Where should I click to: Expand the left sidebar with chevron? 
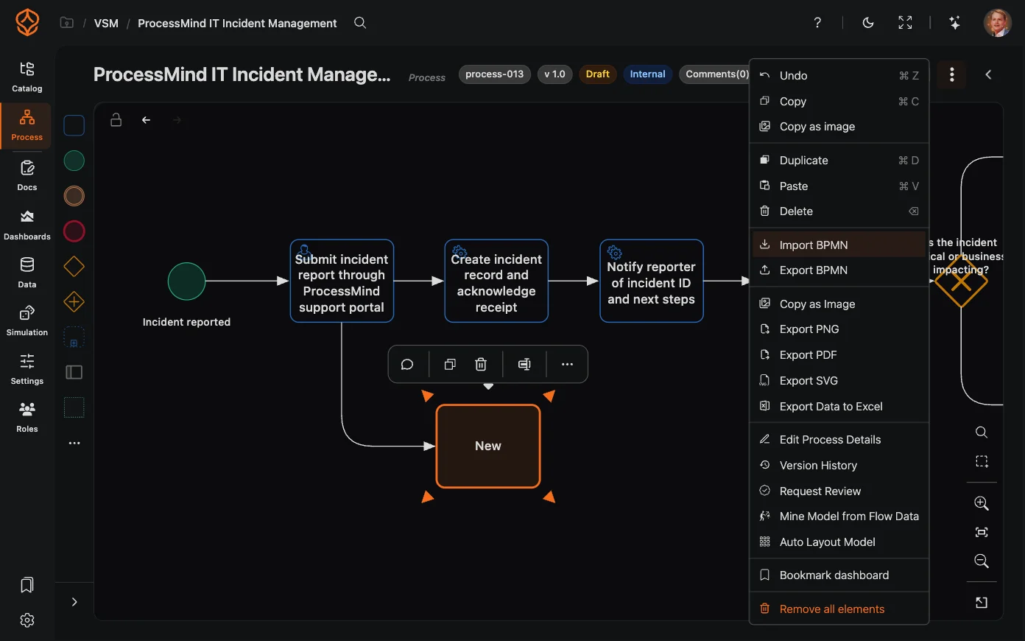(x=74, y=602)
